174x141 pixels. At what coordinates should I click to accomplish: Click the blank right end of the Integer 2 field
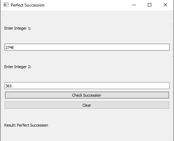pyautogui.click(x=161, y=86)
